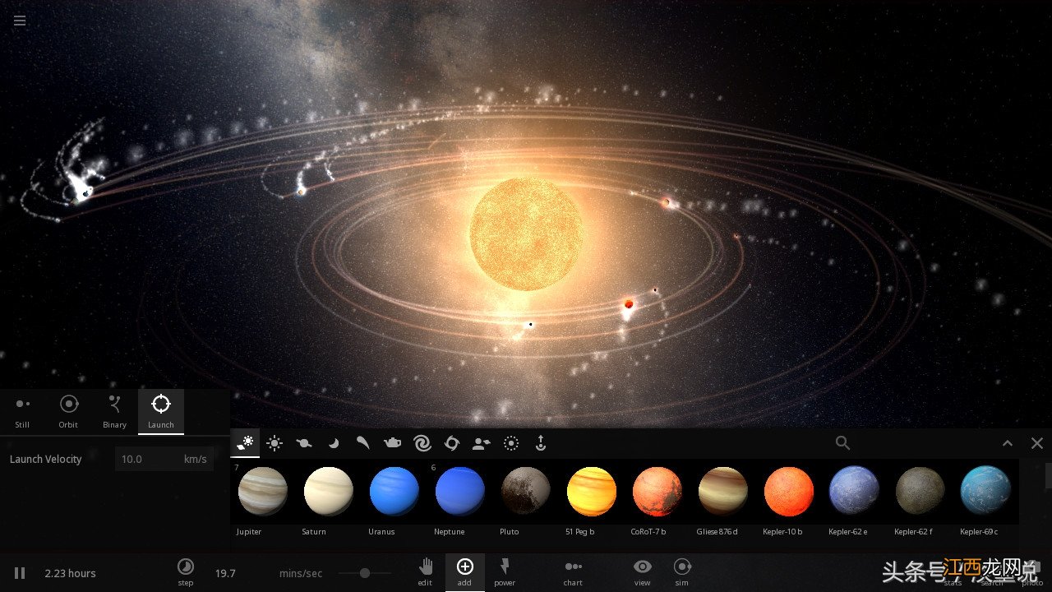Open the chart view
The height and width of the screenshot is (592, 1052).
coord(573,571)
